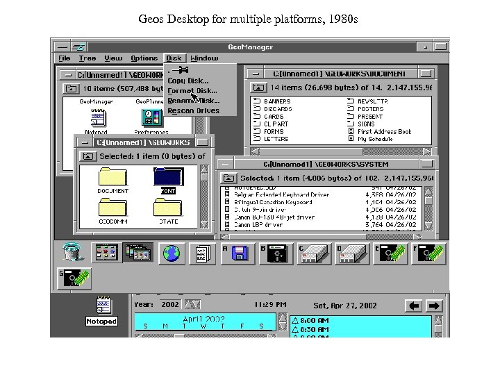Click the Express menu icon in title bar
The height and width of the screenshot is (375, 500).
(x=78, y=47)
